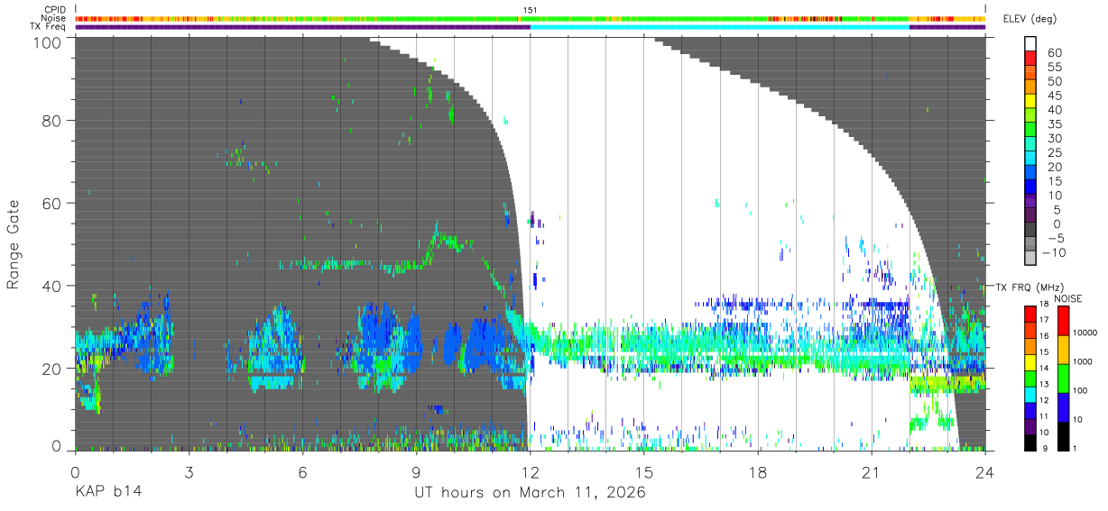Click the CPID value 151

point(530,10)
